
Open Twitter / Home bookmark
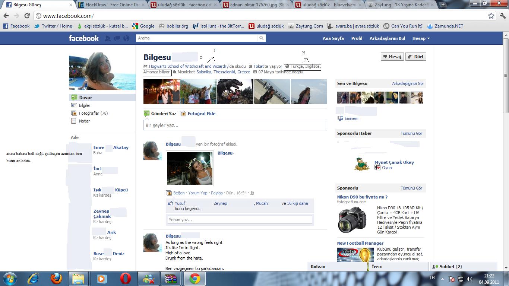[x=53, y=26]
